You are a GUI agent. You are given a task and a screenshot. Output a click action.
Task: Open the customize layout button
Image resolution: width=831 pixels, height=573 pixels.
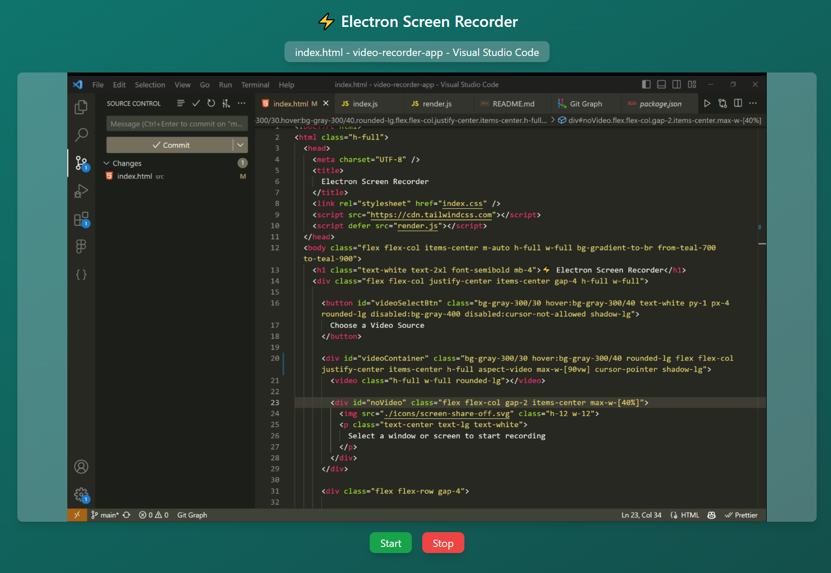pyautogui.click(x=692, y=84)
